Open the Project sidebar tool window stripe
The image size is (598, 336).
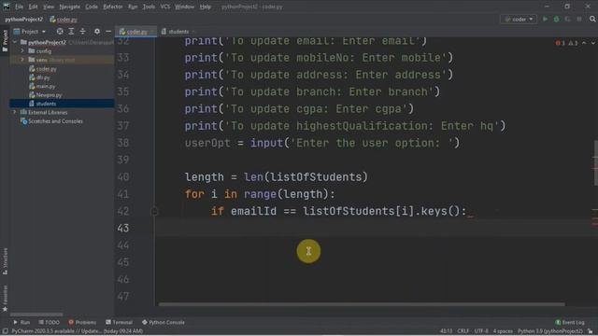(x=5, y=41)
